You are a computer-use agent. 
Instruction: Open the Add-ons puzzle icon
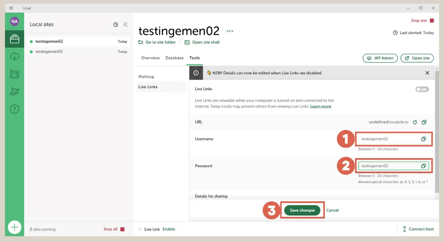15,91
